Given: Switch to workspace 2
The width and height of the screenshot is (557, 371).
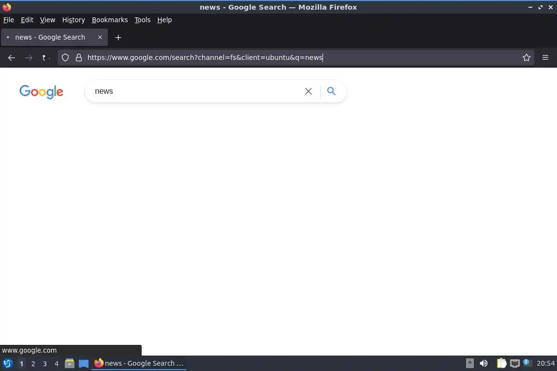Looking at the screenshot, I should pyautogui.click(x=33, y=364).
